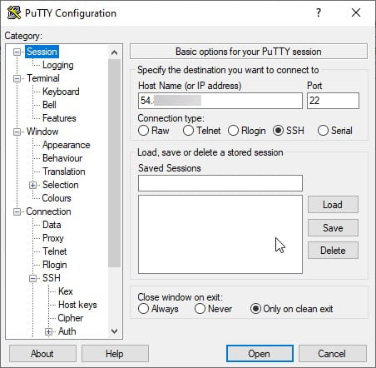Click the question mark help icon
Image resolution: width=376 pixels, height=368 pixels.
coord(319,12)
